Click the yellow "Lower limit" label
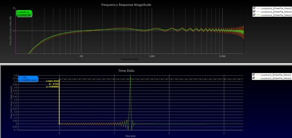The image size is (292, 138). [x=52, y=81]
